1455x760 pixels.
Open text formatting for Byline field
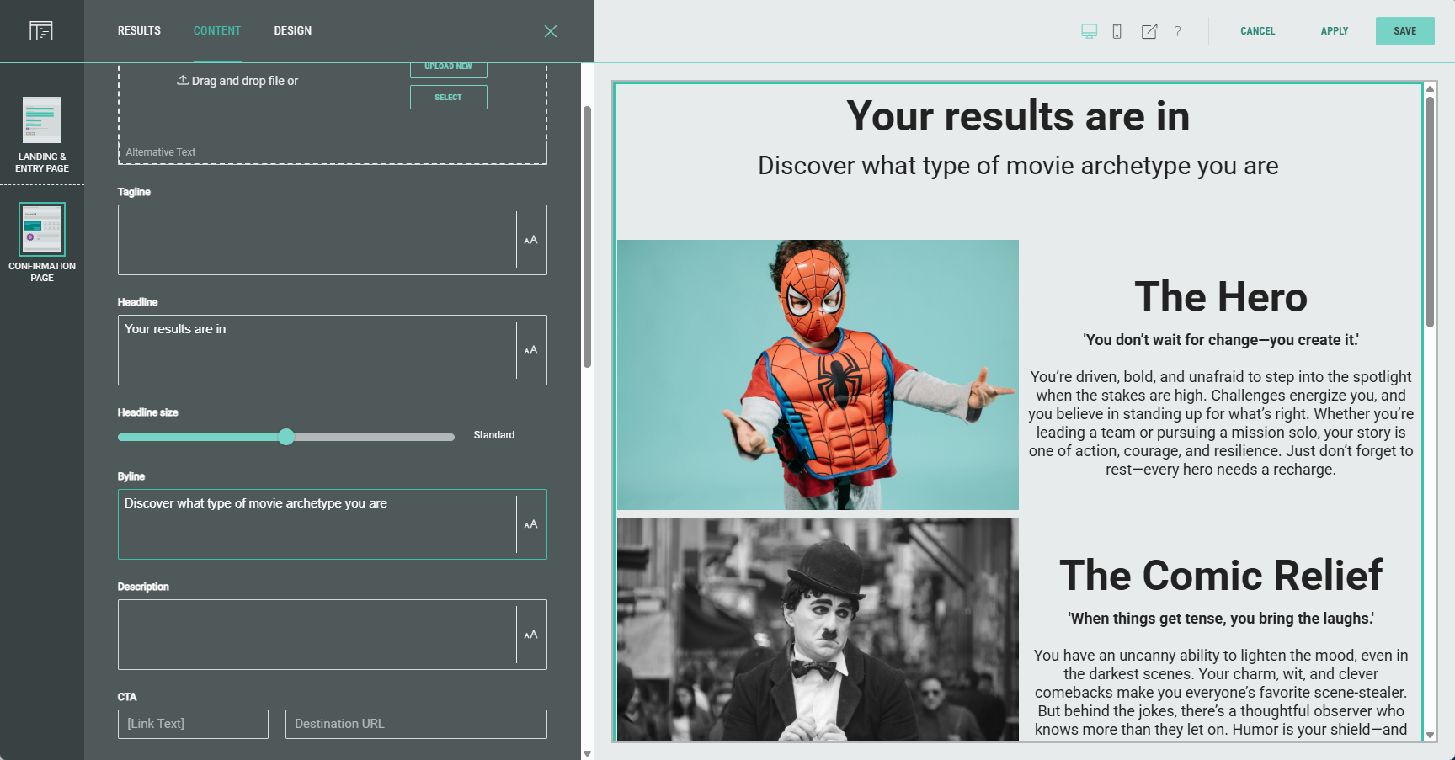530,524
